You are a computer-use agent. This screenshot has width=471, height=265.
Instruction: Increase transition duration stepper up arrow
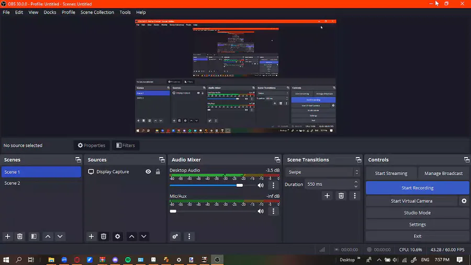tap(356, 182)
